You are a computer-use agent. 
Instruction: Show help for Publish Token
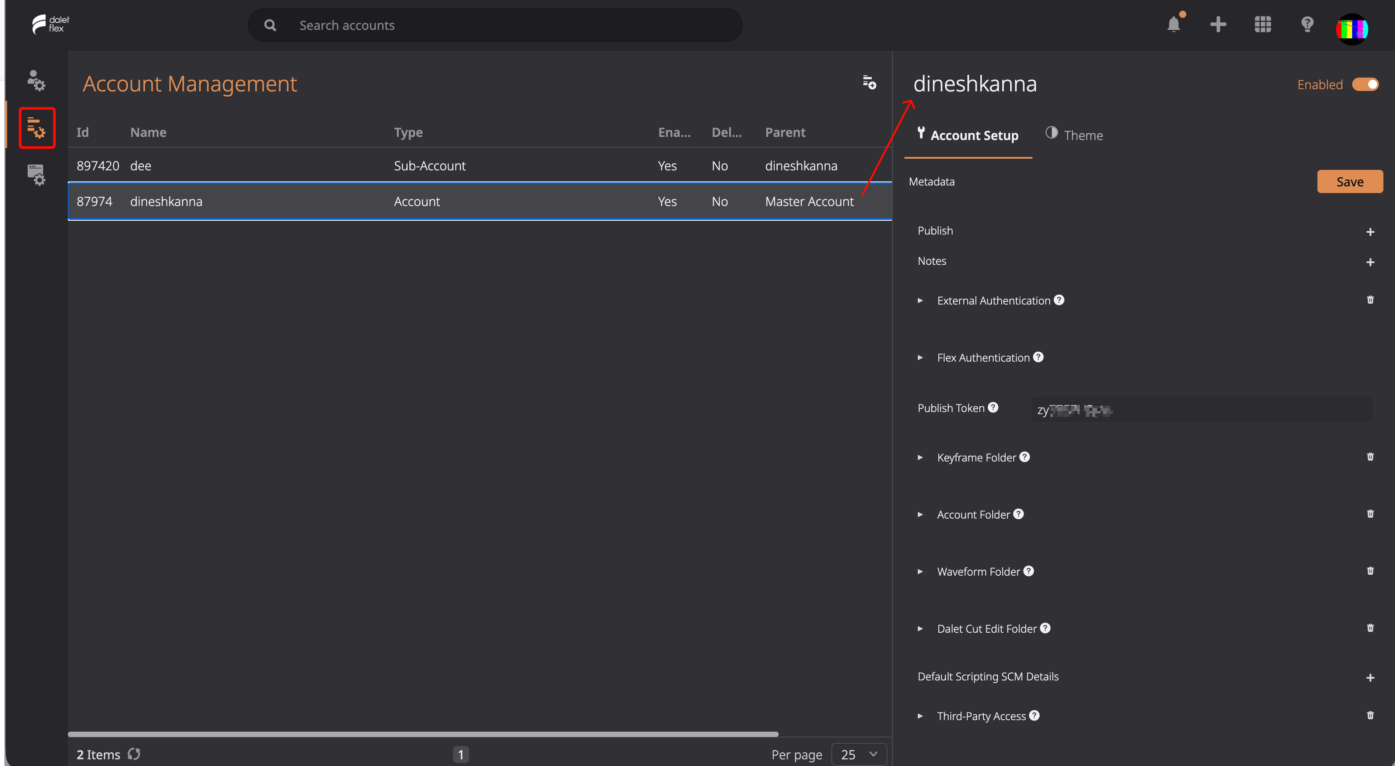point(993,407)
